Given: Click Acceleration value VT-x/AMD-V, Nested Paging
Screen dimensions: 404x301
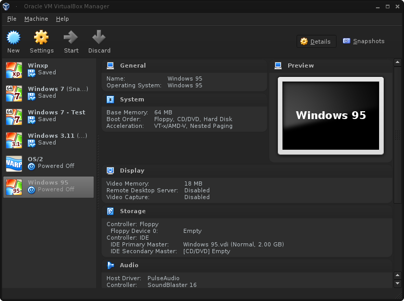Looking at the screenshot, I should click(x=193, y=126).
